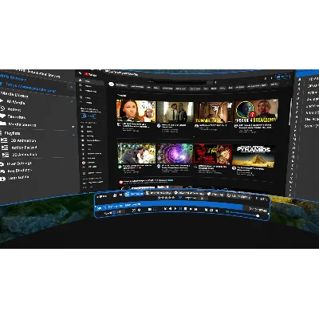Viewport: 319px width, 319px height.
Task: Open the purple spiral galaxy thumbnail
Action: tap(175, 153)
